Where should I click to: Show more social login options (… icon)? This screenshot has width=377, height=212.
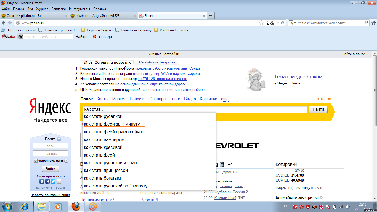pyautogui.click(x=59, y=181)
